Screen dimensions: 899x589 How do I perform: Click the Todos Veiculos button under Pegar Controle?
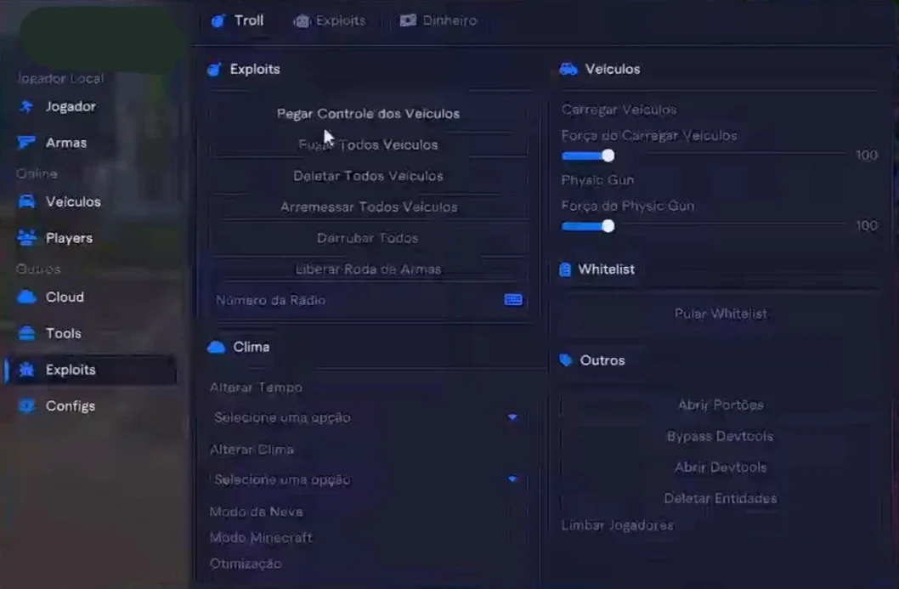pos(368,144)
